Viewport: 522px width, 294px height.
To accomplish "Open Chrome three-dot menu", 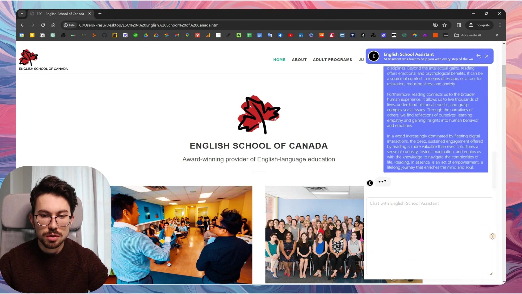I will 500,25.
